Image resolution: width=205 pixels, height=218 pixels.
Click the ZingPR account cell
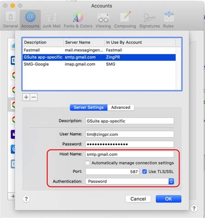click(x=113, y=57)
